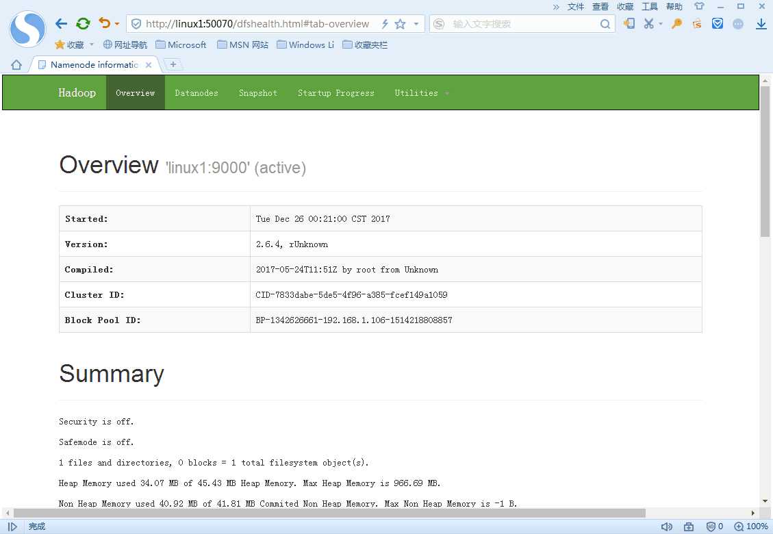Click the T-shirt skin icon
The image size is (773, 534).
[699, 6]
